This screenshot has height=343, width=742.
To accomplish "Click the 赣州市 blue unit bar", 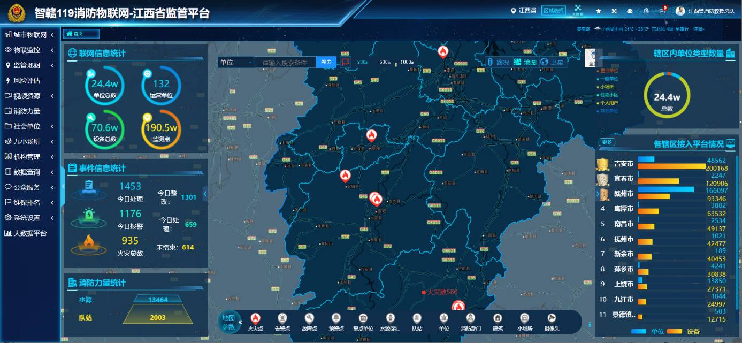I will pyautogui.click(x=665, y=189).
